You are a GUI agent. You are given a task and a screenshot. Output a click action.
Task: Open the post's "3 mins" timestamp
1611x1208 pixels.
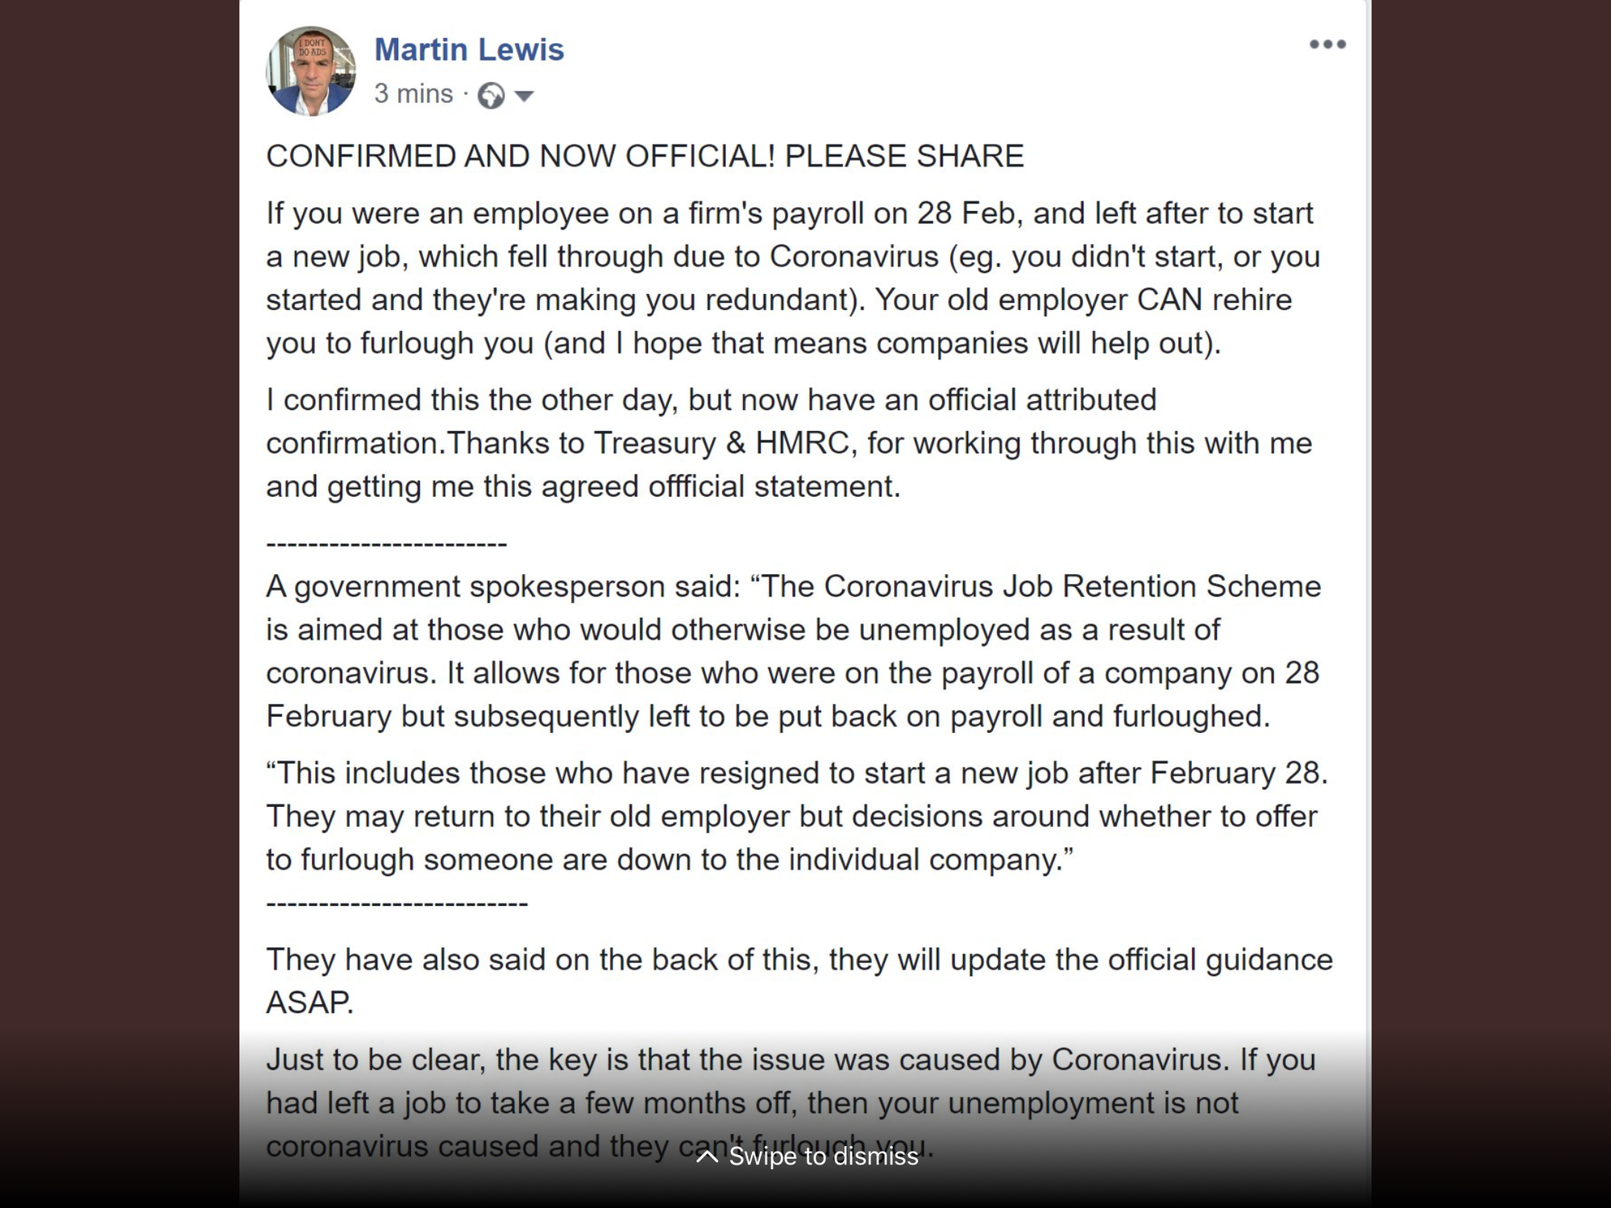tap(413, 94)
